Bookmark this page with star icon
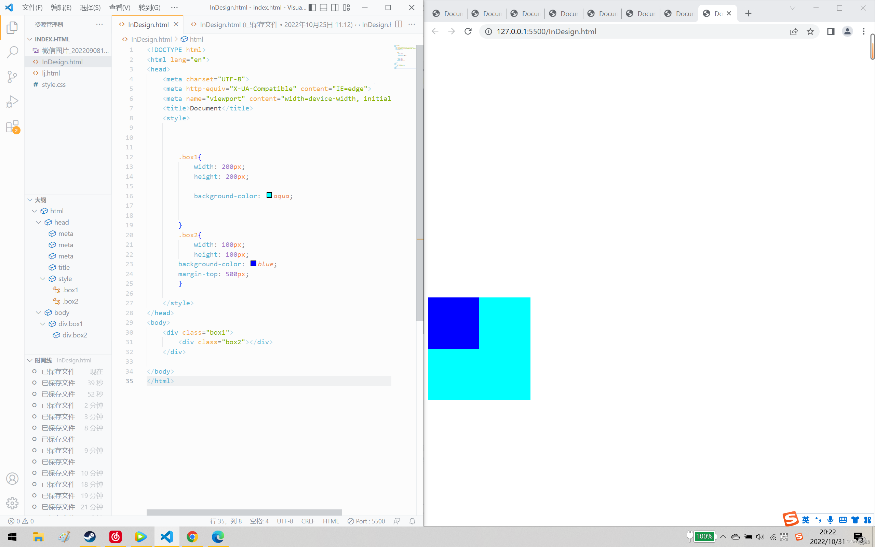Screen dimensions: 875x547 810,31
